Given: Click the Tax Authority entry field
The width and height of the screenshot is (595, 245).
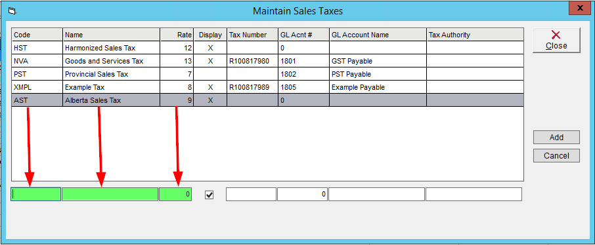Looking at the screenshot, I should [x=474, y=195].
